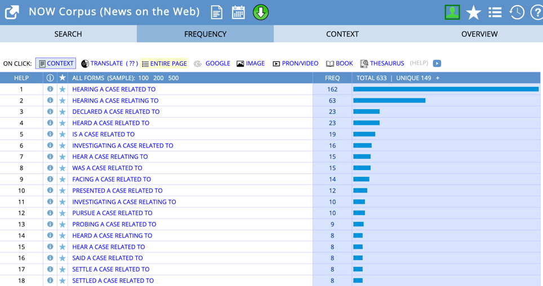The height and width of the screenshot is (286, 543).
Task: Expand the plus sign after UNIQUE 149
Action: coord(438,78)
